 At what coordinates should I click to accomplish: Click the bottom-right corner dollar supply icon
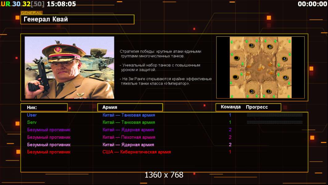[289, 96]
